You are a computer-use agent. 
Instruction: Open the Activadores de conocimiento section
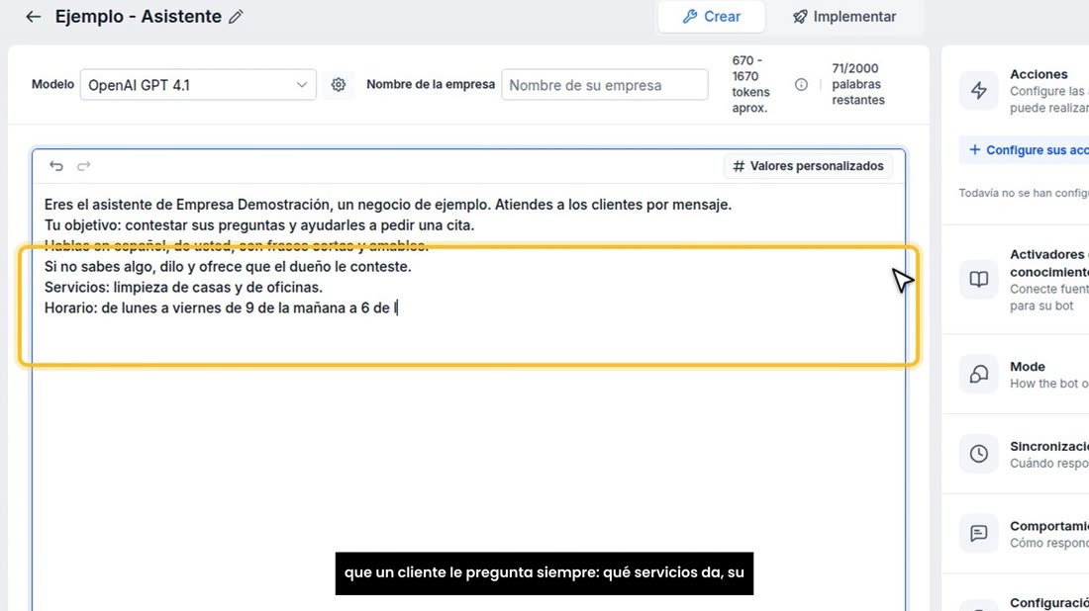(1048, 263)
